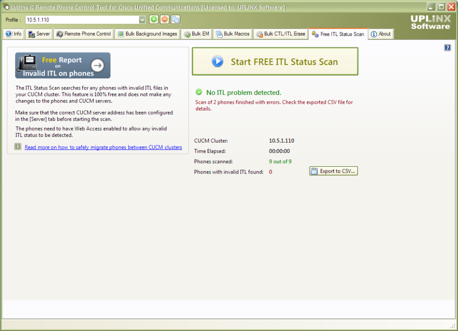Open the link about safely migrating phones

[x=103, y=147]
